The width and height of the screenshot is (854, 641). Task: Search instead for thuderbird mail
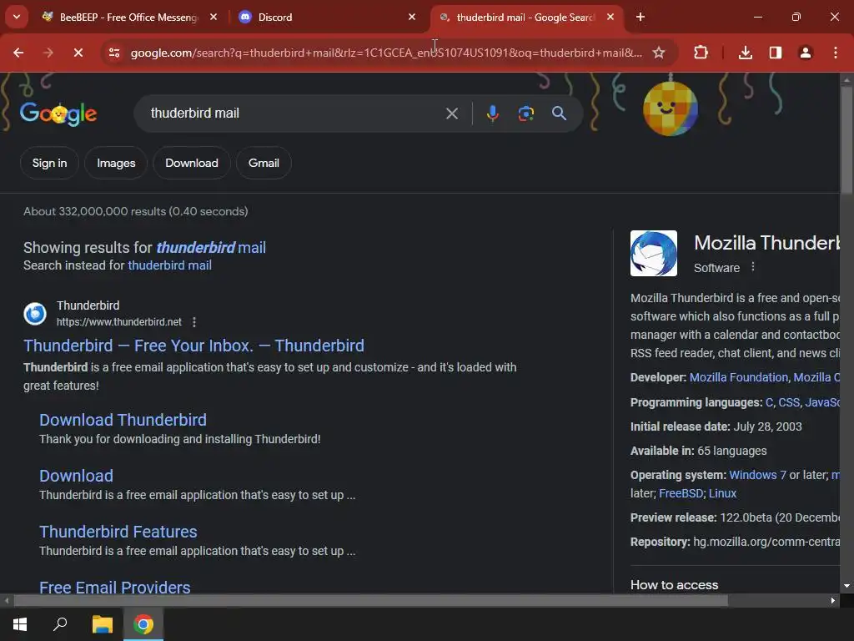pos(169,265)
